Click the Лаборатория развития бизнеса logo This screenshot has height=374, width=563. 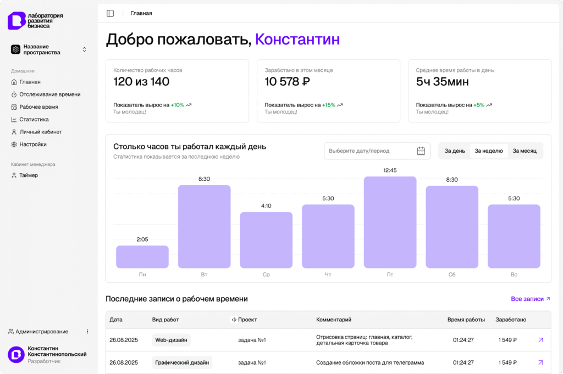pyautogui.click(x=35, y=21)
